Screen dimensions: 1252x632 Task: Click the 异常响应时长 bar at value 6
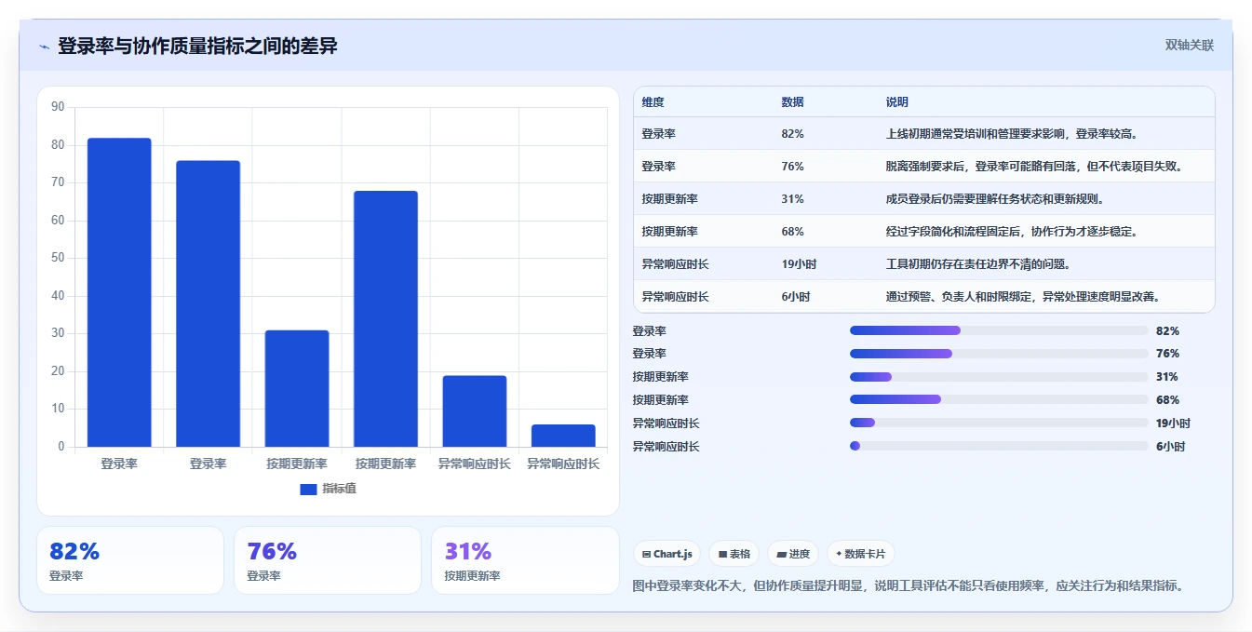coord(563,436)
